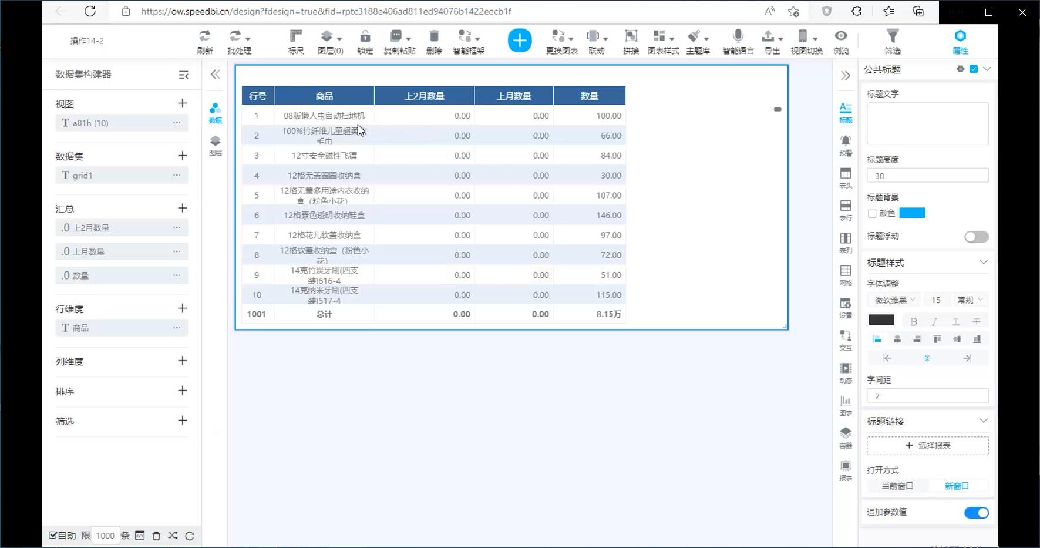Click the 刷新 refresh icon in toolbar
The image size is (1040, 548).
pos(204,36)
